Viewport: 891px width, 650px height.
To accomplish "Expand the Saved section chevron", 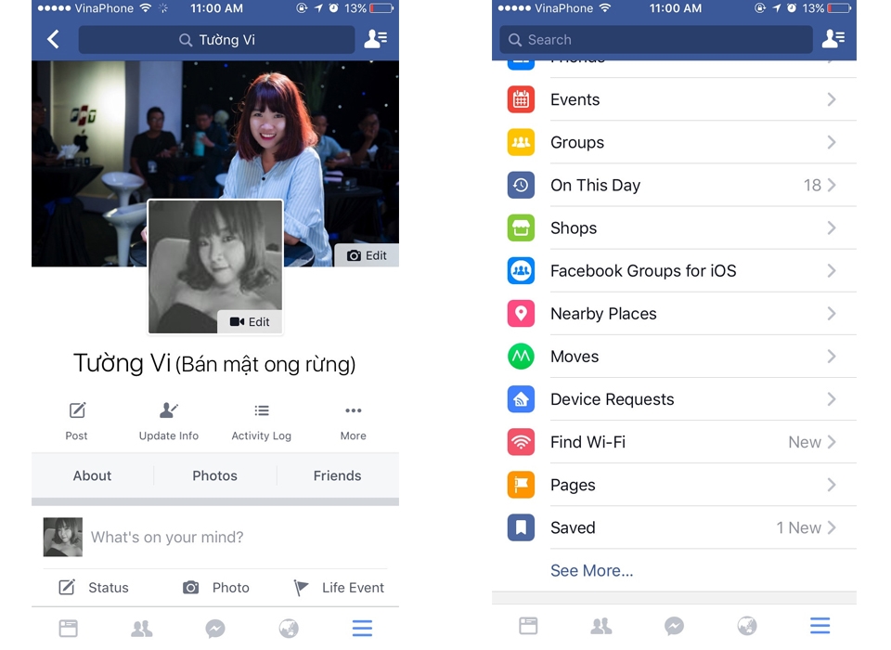I will tap(832, 527).
